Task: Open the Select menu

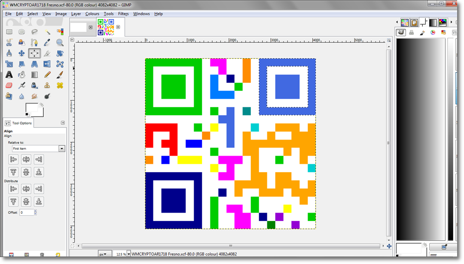Action: click(x=33, y=14)
